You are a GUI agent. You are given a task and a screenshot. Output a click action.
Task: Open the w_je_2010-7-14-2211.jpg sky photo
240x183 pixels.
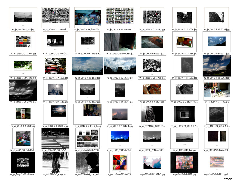click(x=217, y=42)
